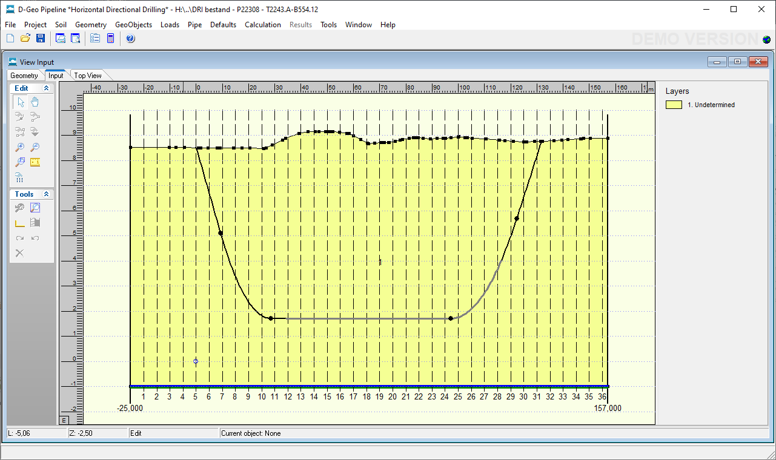Select the Zoom in magnifier tool
Image resolution: width=776 pixels, height=460 pixels.
[x=20, y=147]
